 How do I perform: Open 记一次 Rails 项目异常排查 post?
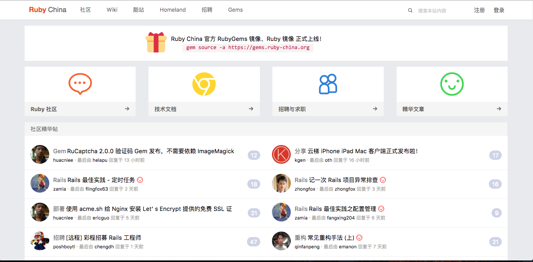[x=343, y=180]
